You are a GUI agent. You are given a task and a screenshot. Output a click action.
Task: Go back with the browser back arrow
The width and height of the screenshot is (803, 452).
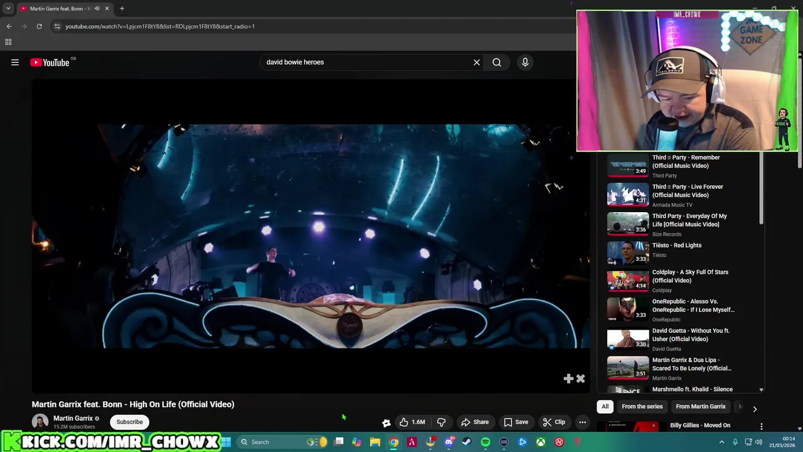[x=9, y=26]
